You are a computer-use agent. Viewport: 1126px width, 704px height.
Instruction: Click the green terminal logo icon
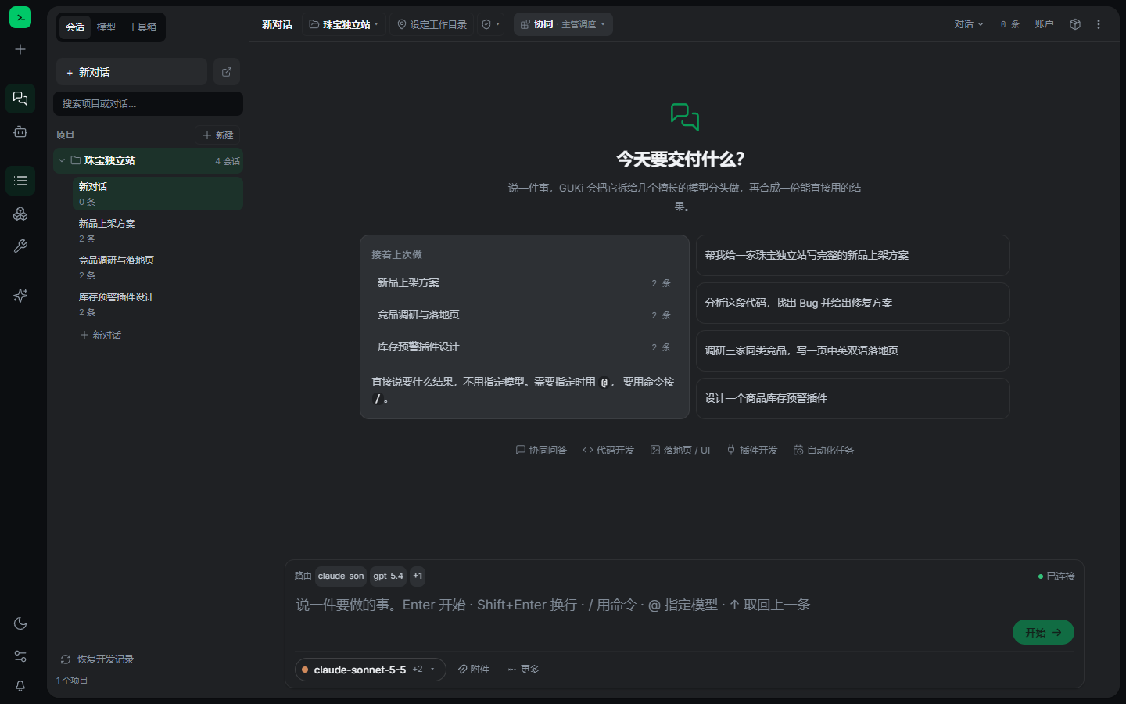20,17
